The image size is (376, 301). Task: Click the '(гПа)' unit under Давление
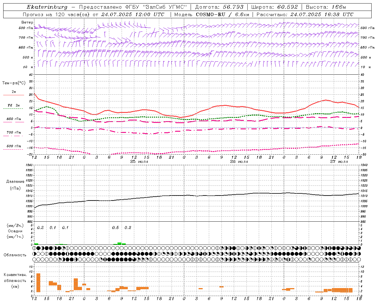pyautogui.click(x=15, y=188)
